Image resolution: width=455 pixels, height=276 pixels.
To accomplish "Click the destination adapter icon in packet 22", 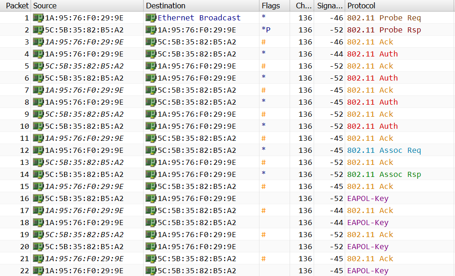I will point(151,271).
